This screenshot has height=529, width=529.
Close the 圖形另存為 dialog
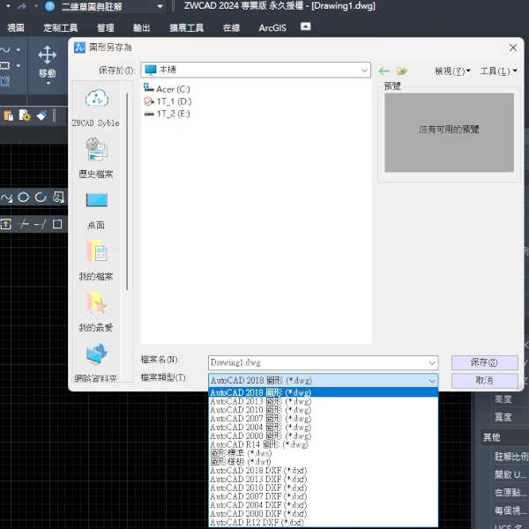513,48
